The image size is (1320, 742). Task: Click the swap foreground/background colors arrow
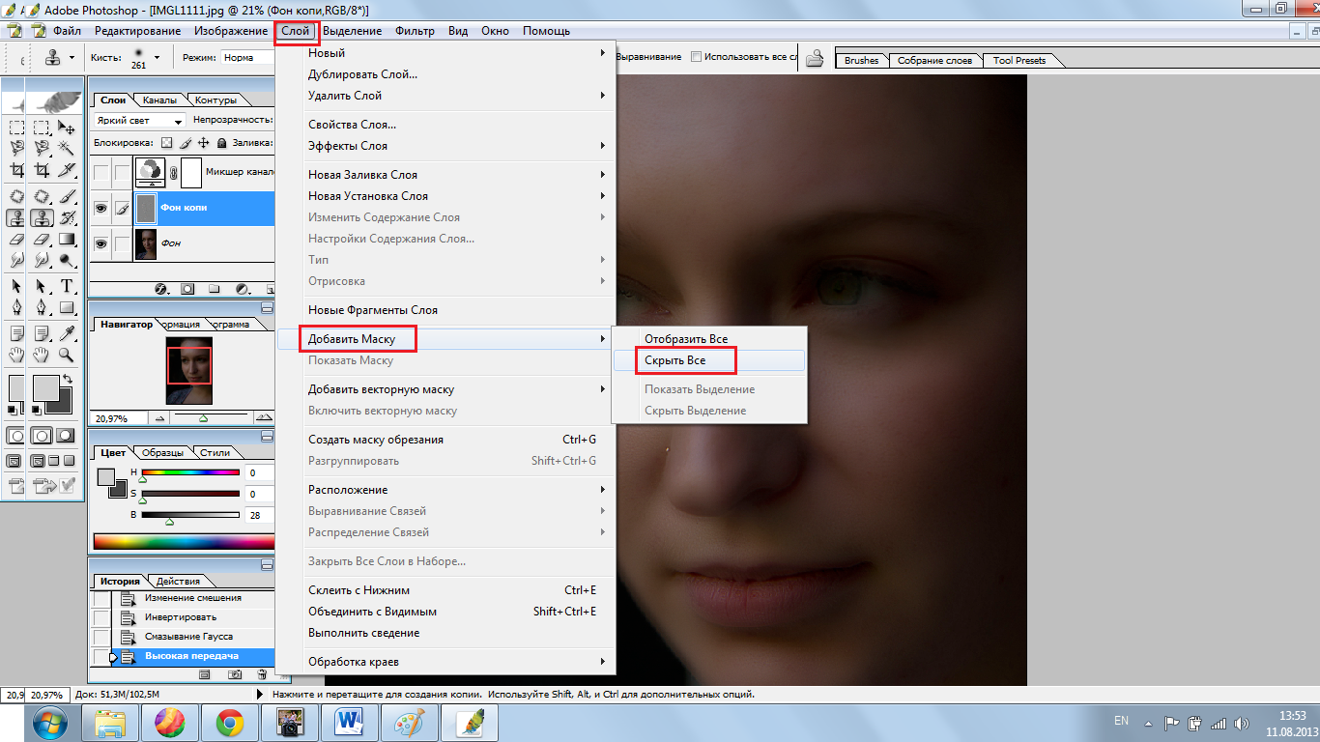(x=67, y=379)
